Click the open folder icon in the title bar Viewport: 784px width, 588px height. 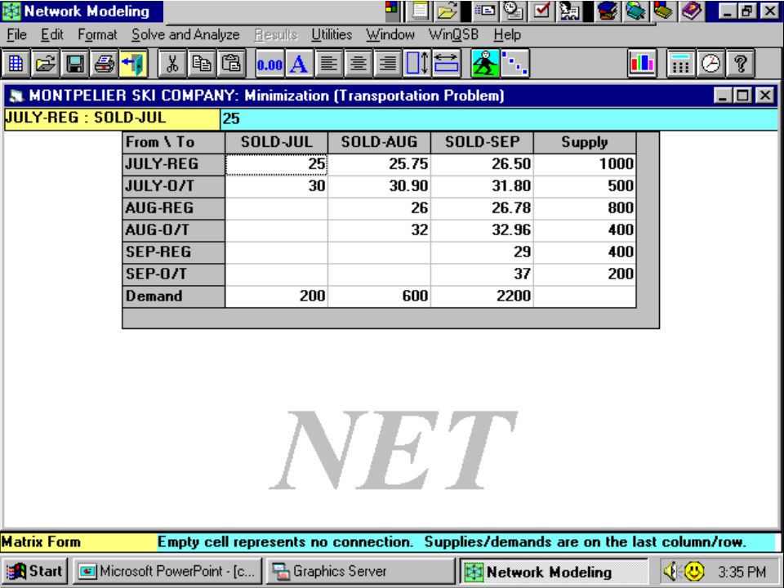point(447,11)
